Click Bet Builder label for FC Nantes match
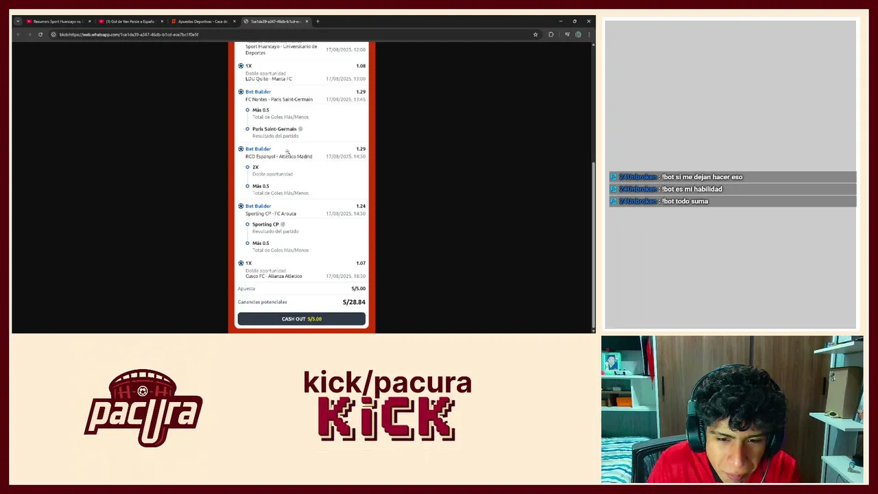Viewport: 878px width, 494px height. pyautogui.click(x=258, y=91)
